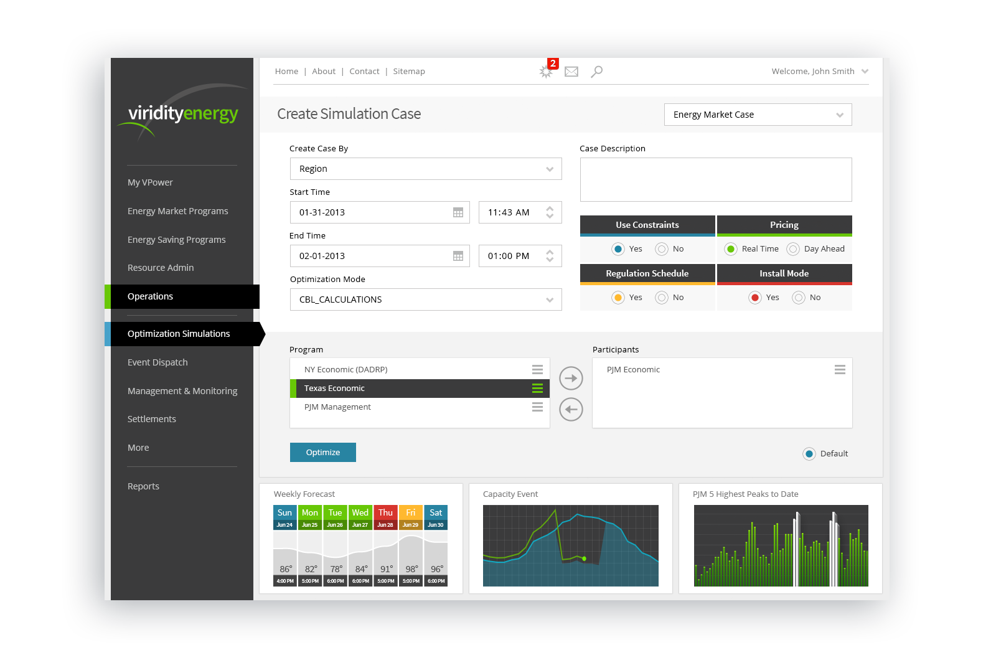Screen dimensions: 996x660
Task: Follow the About link
Action: click(324, 72)
